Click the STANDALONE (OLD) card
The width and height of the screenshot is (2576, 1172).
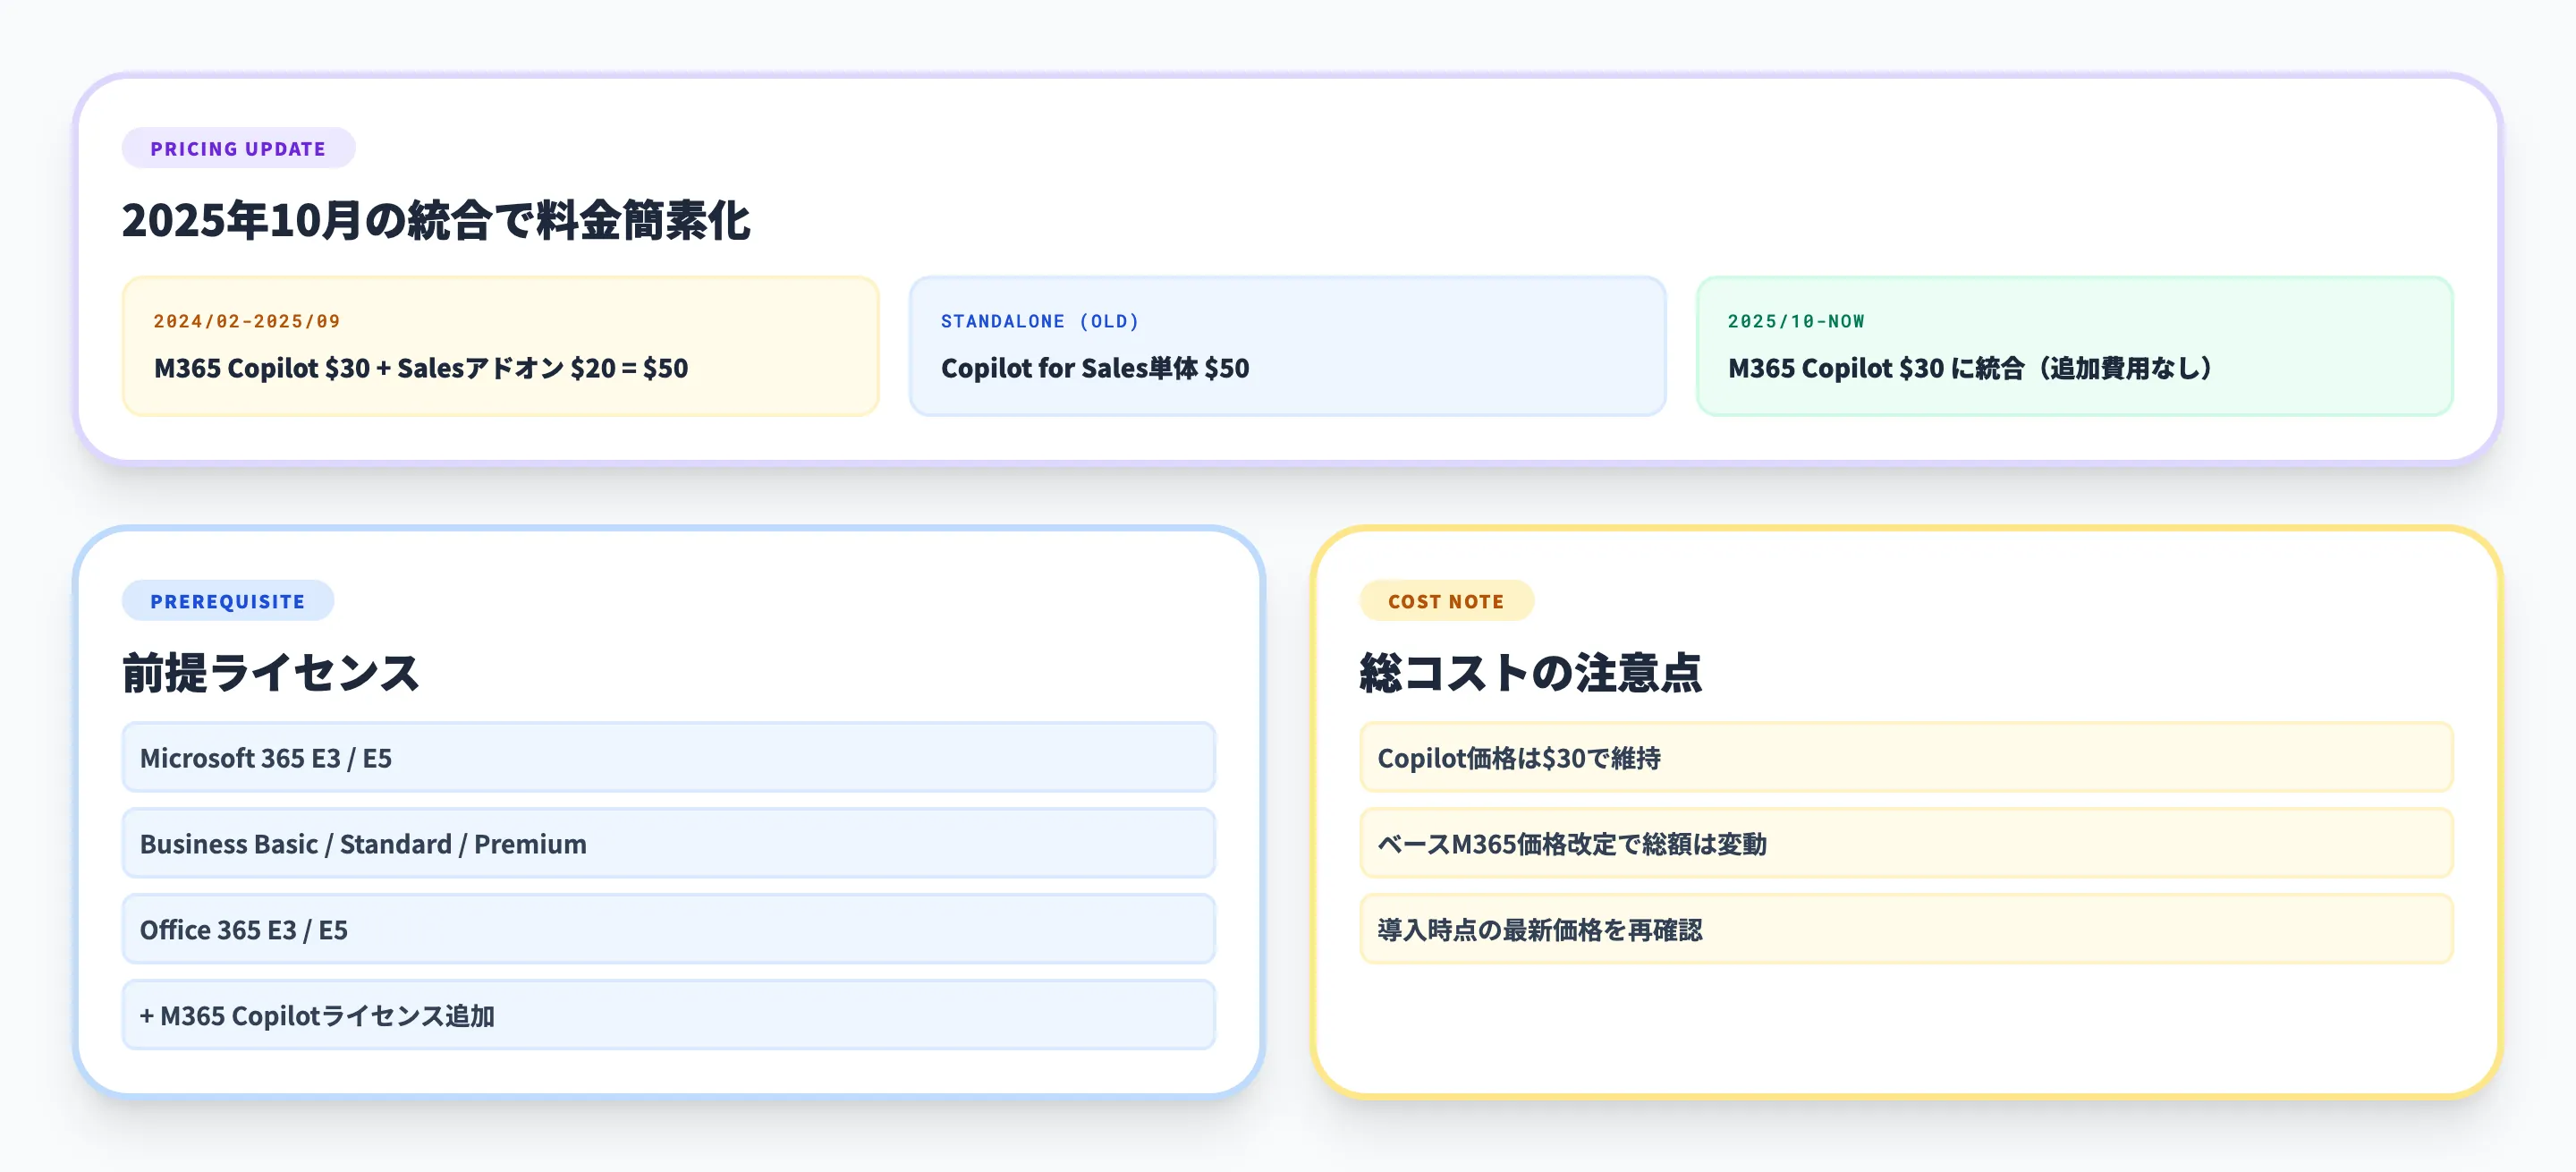1288,345
